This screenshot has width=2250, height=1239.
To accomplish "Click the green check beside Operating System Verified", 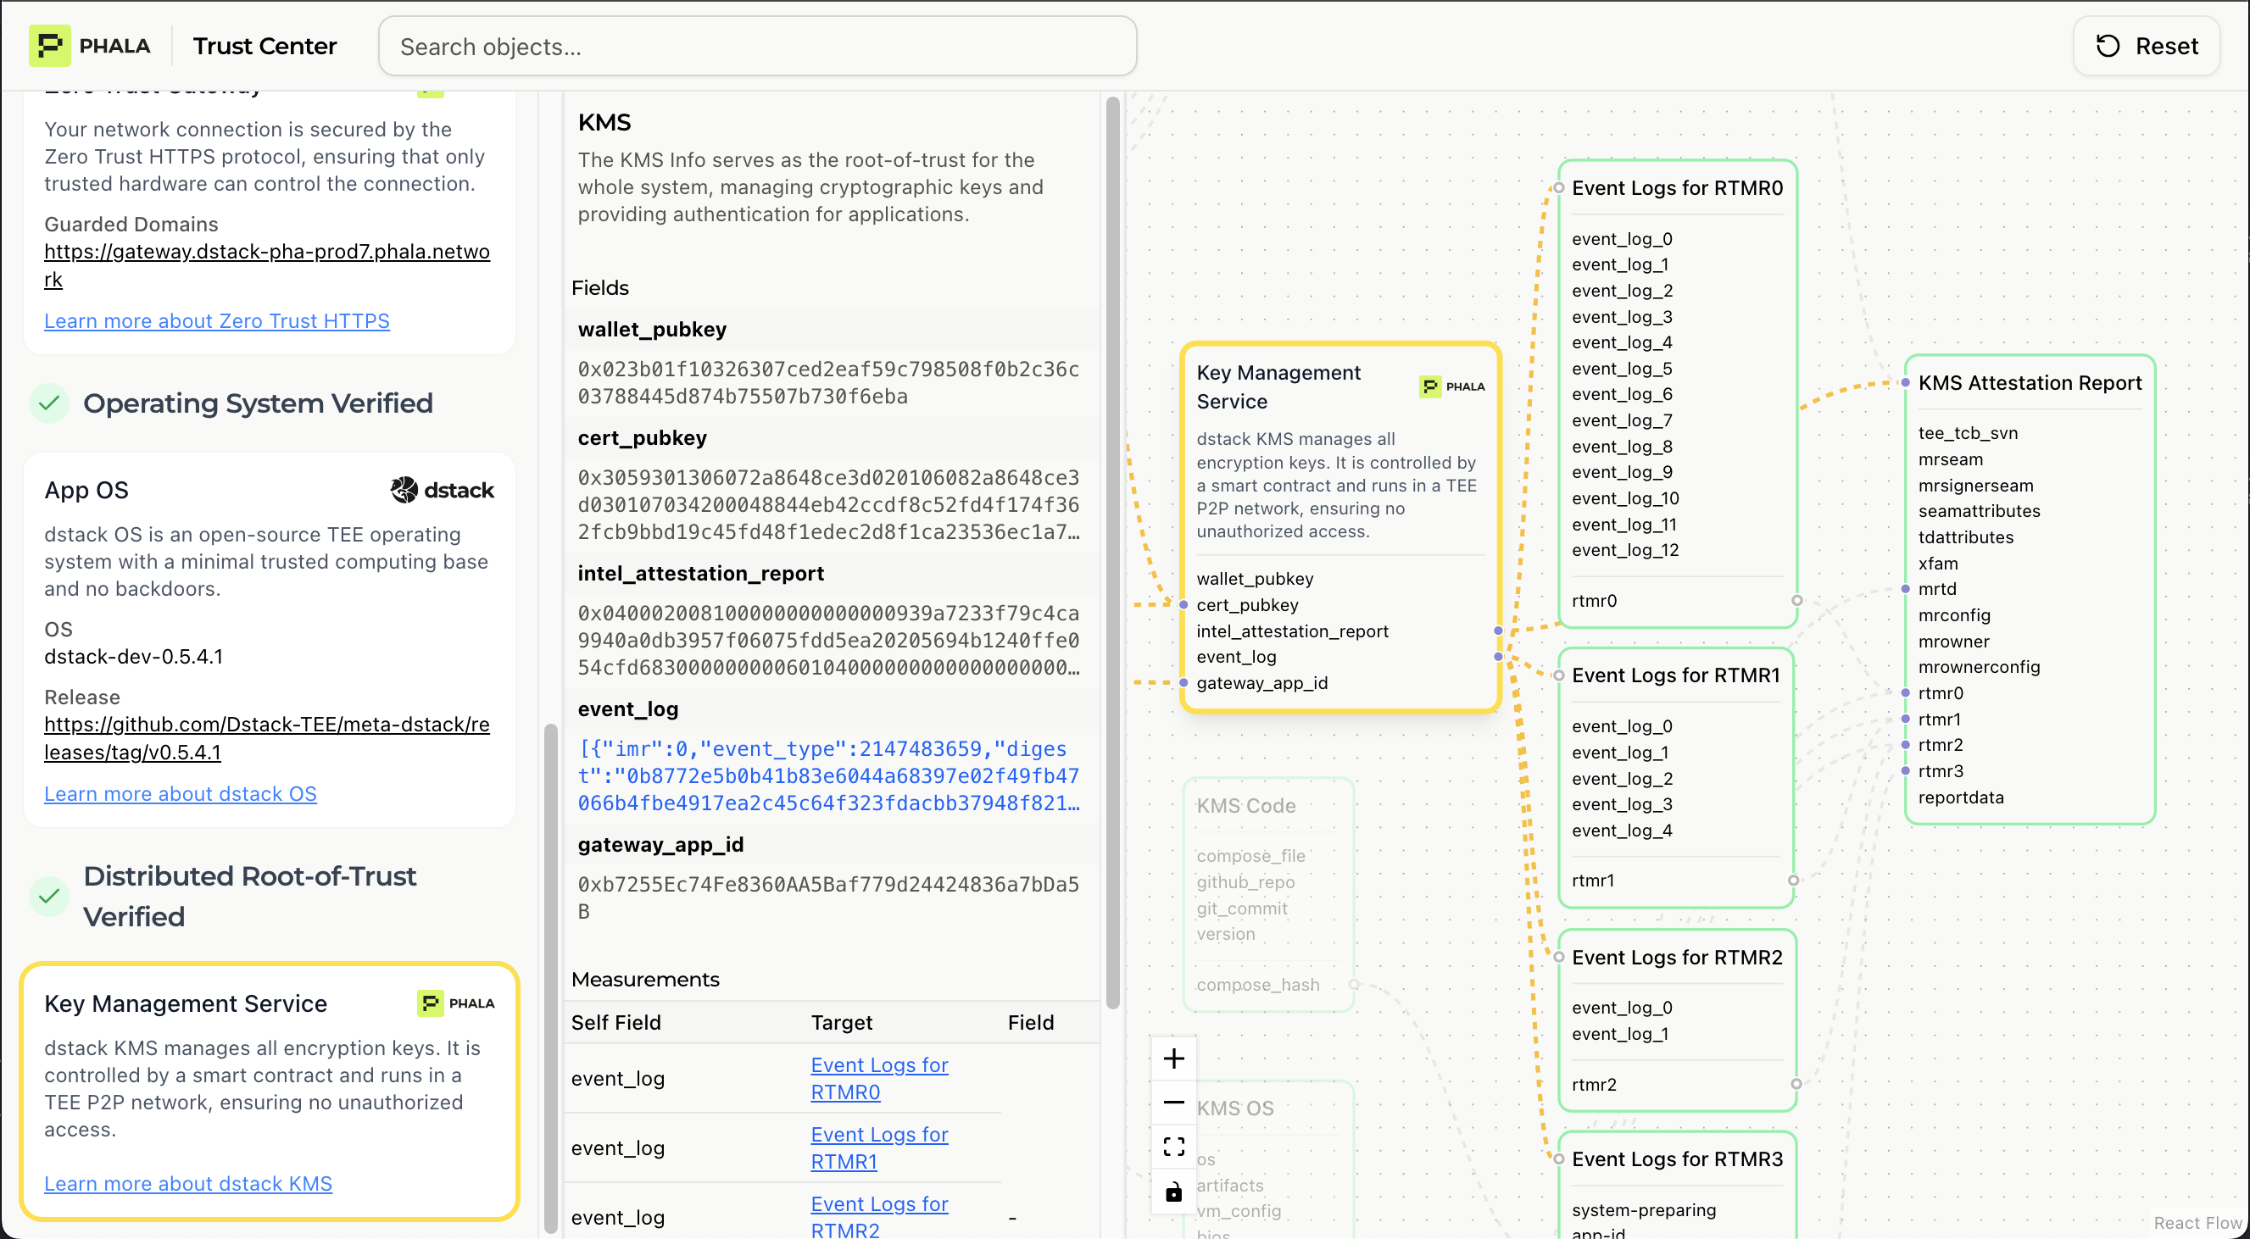I will click(50, 403).
